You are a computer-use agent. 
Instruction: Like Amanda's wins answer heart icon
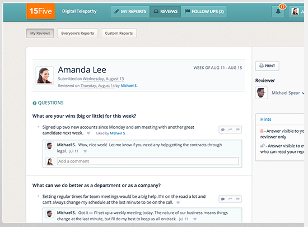[x=88, y=133]
